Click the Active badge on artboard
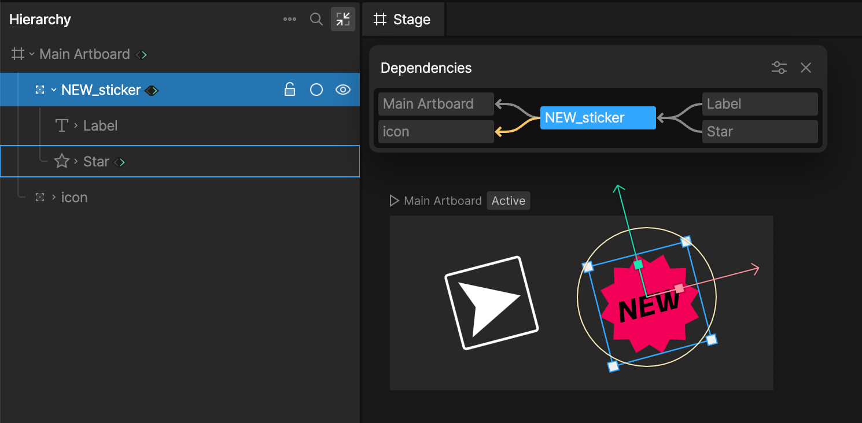 (x=509, y=201)
